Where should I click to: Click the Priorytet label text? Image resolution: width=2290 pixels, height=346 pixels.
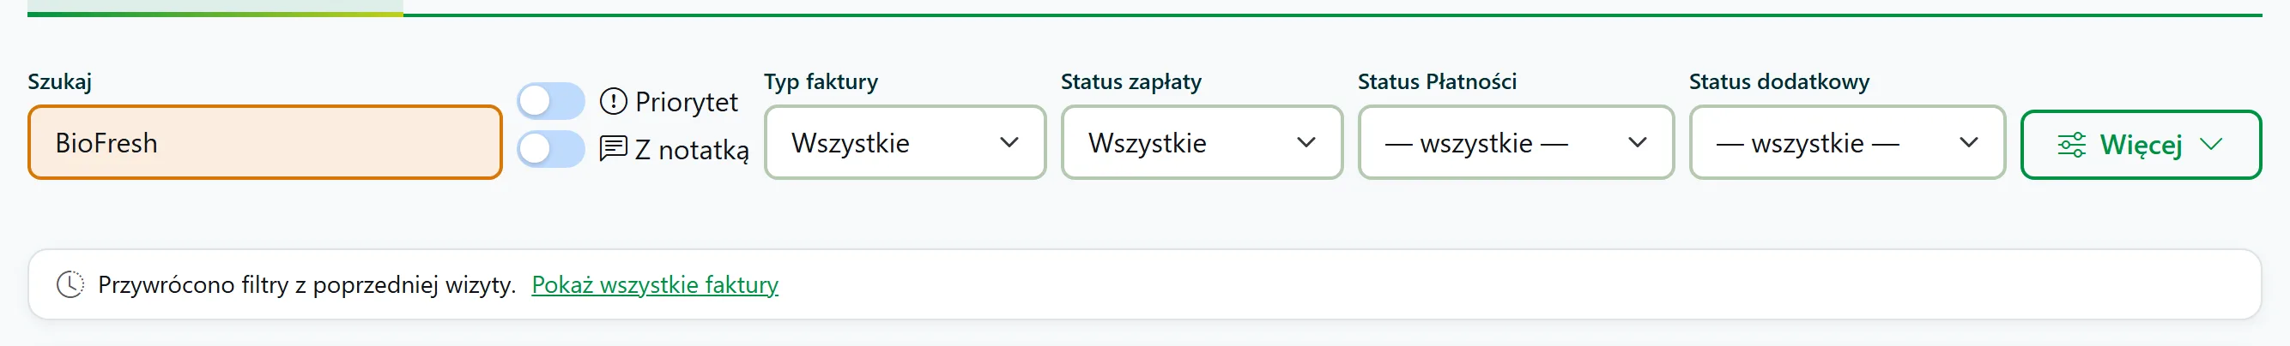coord(687,102)
